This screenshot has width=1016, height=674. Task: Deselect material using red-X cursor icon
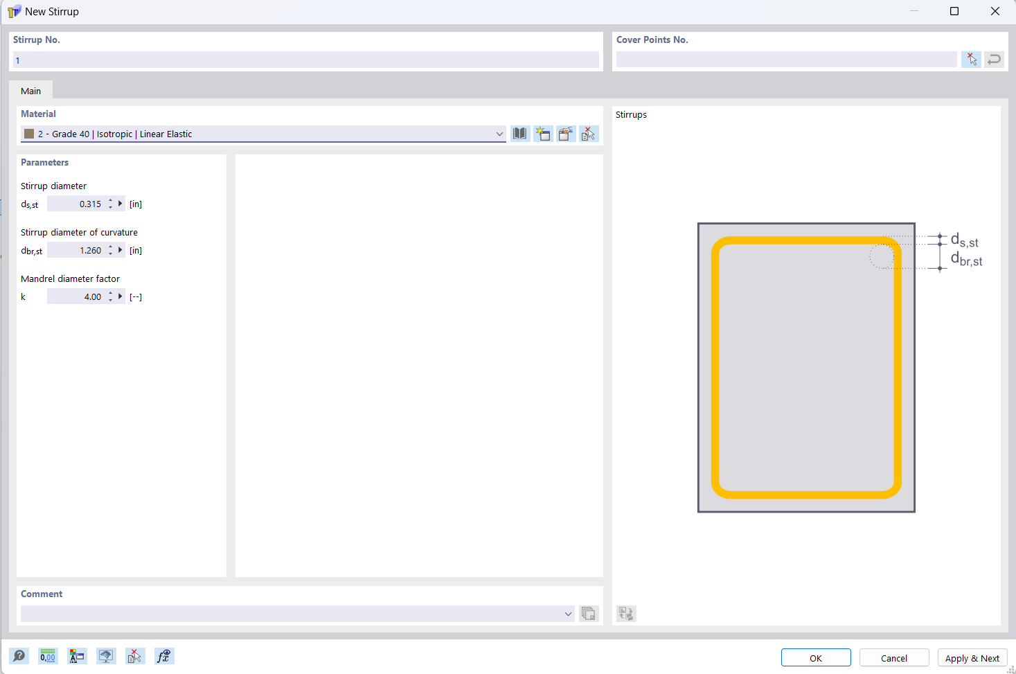(589, 133)
